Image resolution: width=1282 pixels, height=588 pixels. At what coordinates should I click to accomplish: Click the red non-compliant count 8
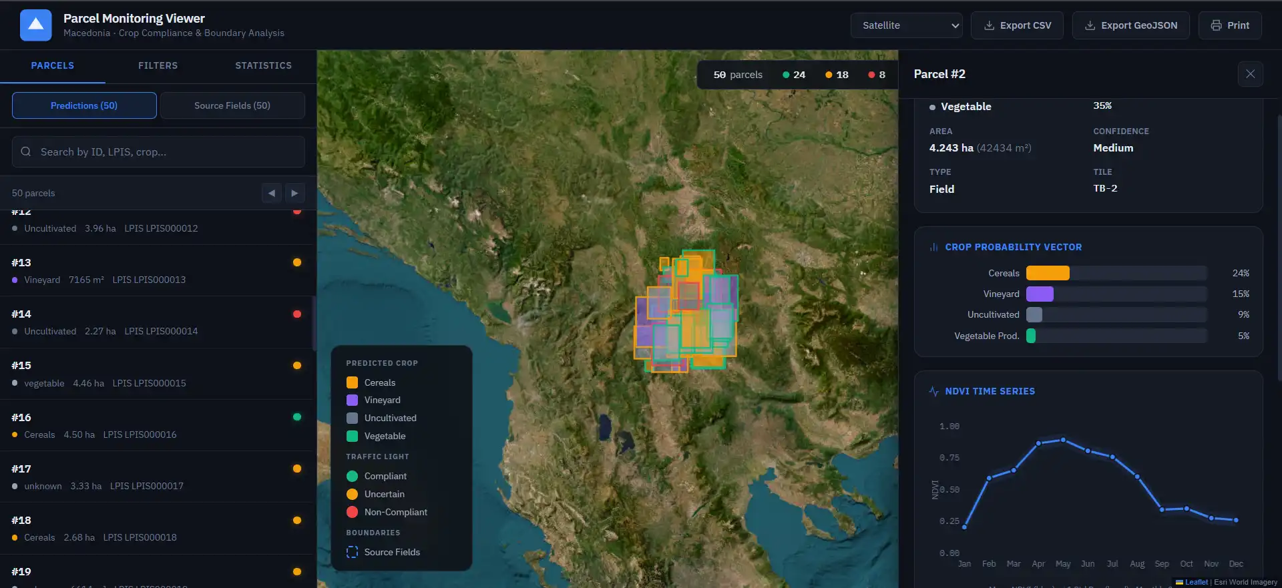click(x=877, y=75)
